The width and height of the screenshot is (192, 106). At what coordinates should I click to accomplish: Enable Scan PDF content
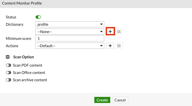(9, 65)
